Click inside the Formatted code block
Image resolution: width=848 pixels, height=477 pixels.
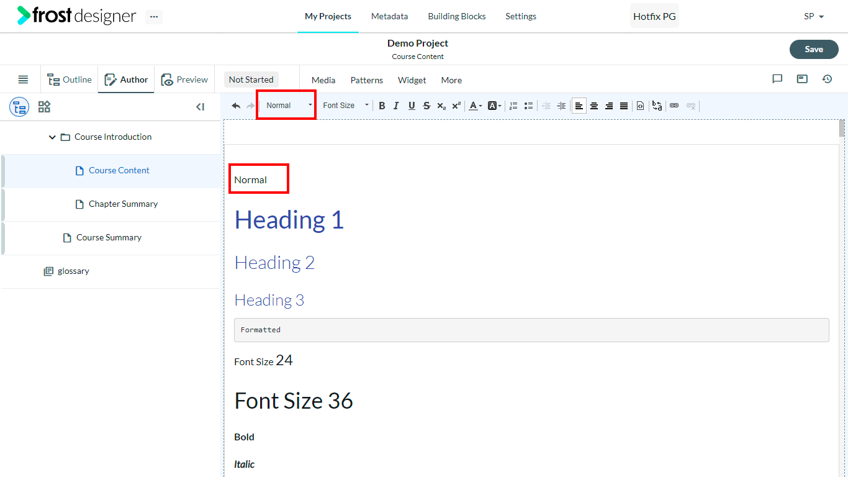(531, 330)
